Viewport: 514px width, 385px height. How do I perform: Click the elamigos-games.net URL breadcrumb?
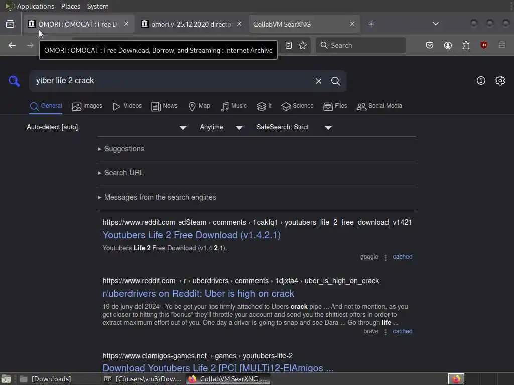(197, 355)
